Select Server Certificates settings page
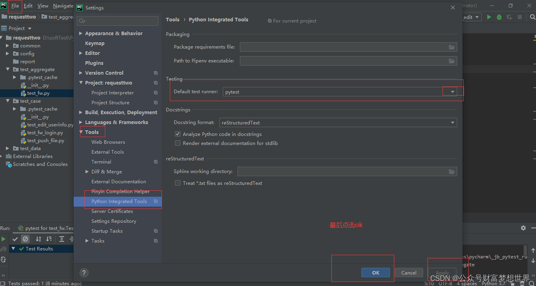This screenshot has width=536, height=286. click(x=112, y=211)
